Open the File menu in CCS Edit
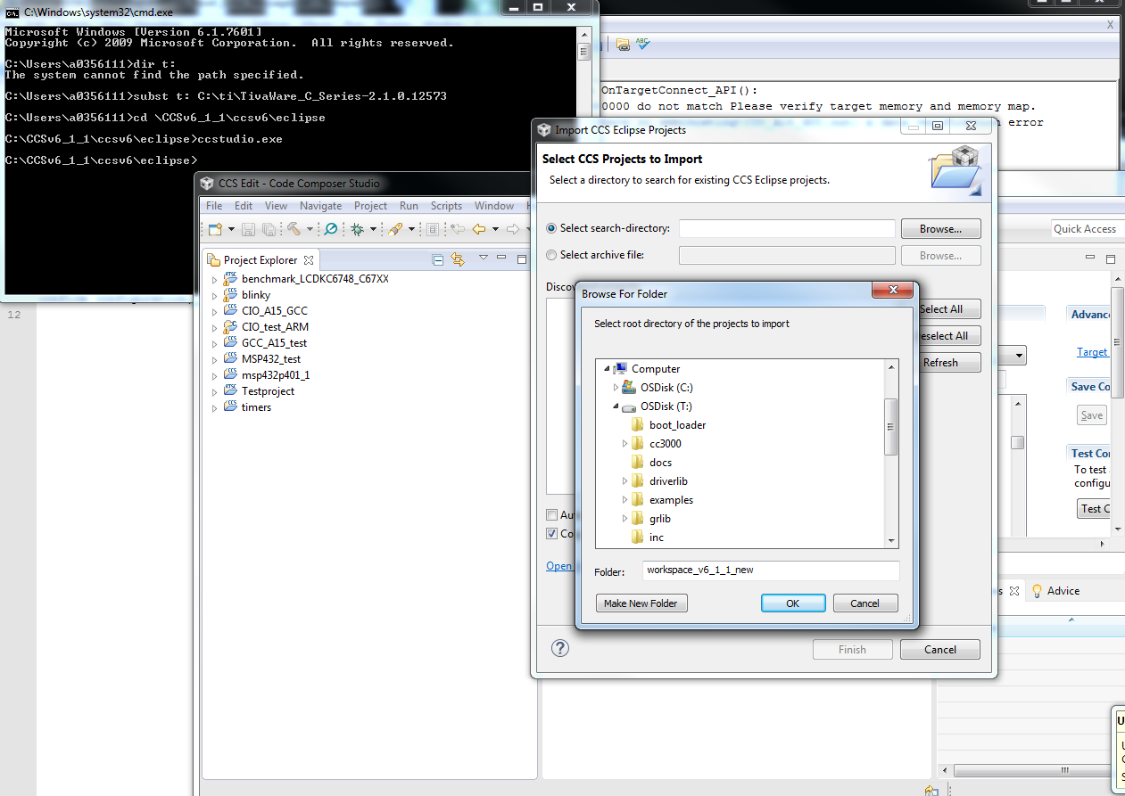 (x=214, y=206)
